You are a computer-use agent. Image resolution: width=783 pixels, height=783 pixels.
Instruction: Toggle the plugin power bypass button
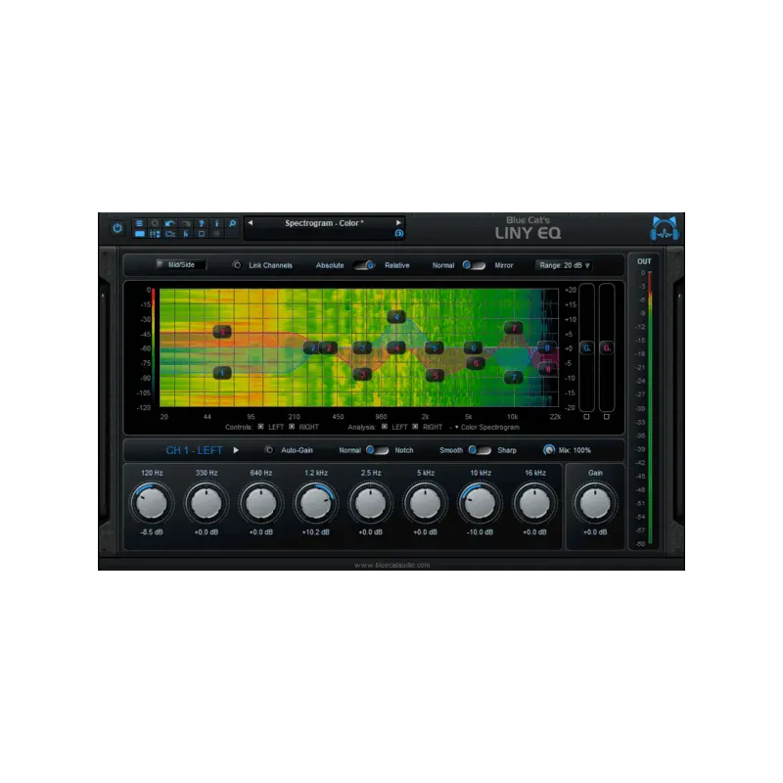117,228
